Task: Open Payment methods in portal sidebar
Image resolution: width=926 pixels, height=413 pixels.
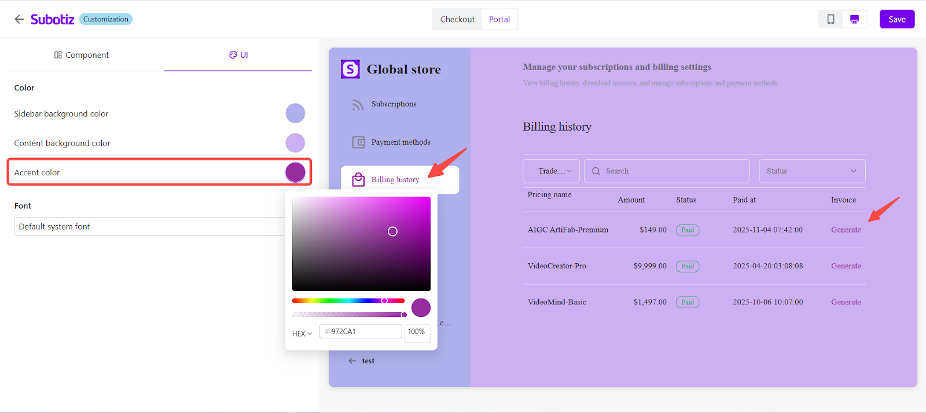Action: click(400, 142)
